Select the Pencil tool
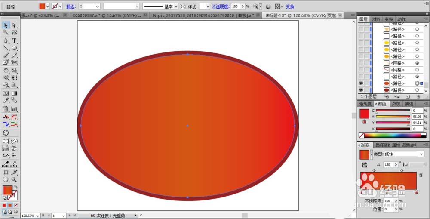The width and height of the screenshot is (430, 219). (15, 56)
